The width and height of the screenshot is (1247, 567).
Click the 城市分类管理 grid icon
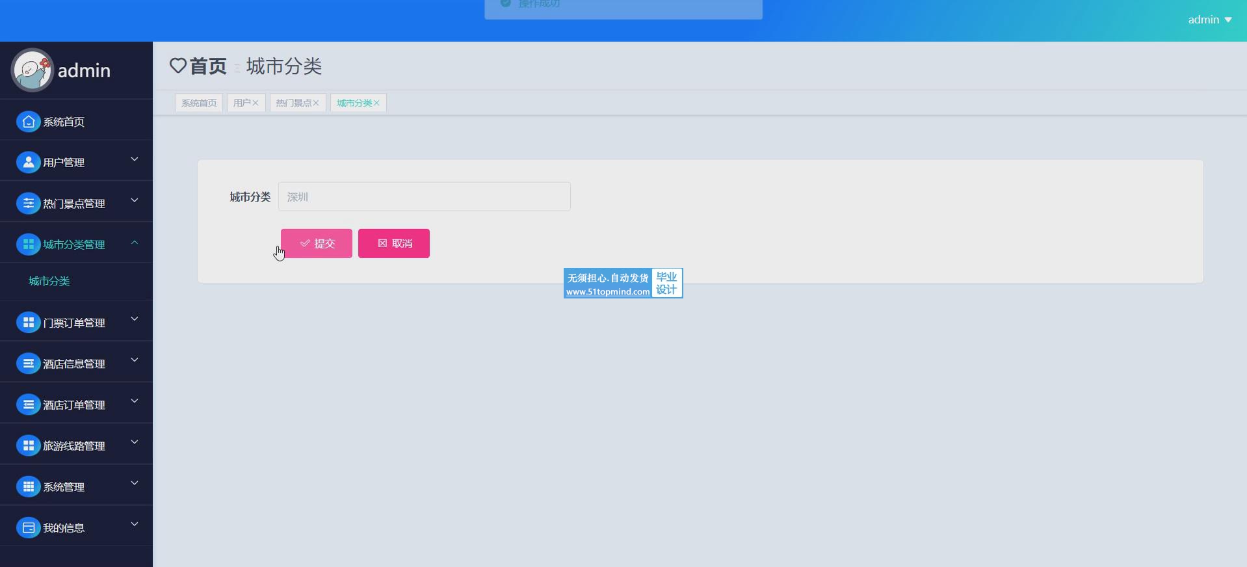point(28,244)
